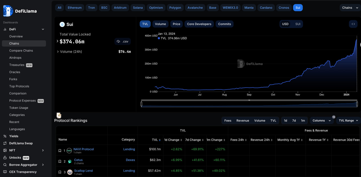Select the Ethereum chain tab
Screen dimensions: 361x177
tap(75, 8)
